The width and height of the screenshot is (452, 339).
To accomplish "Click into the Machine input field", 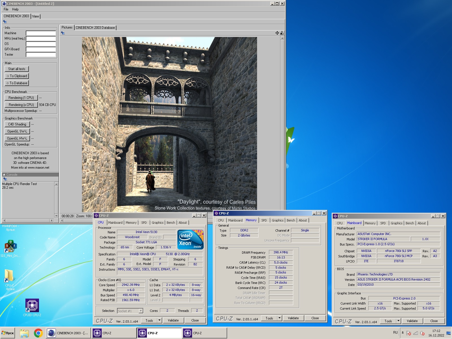I will [x=41, y=33].
